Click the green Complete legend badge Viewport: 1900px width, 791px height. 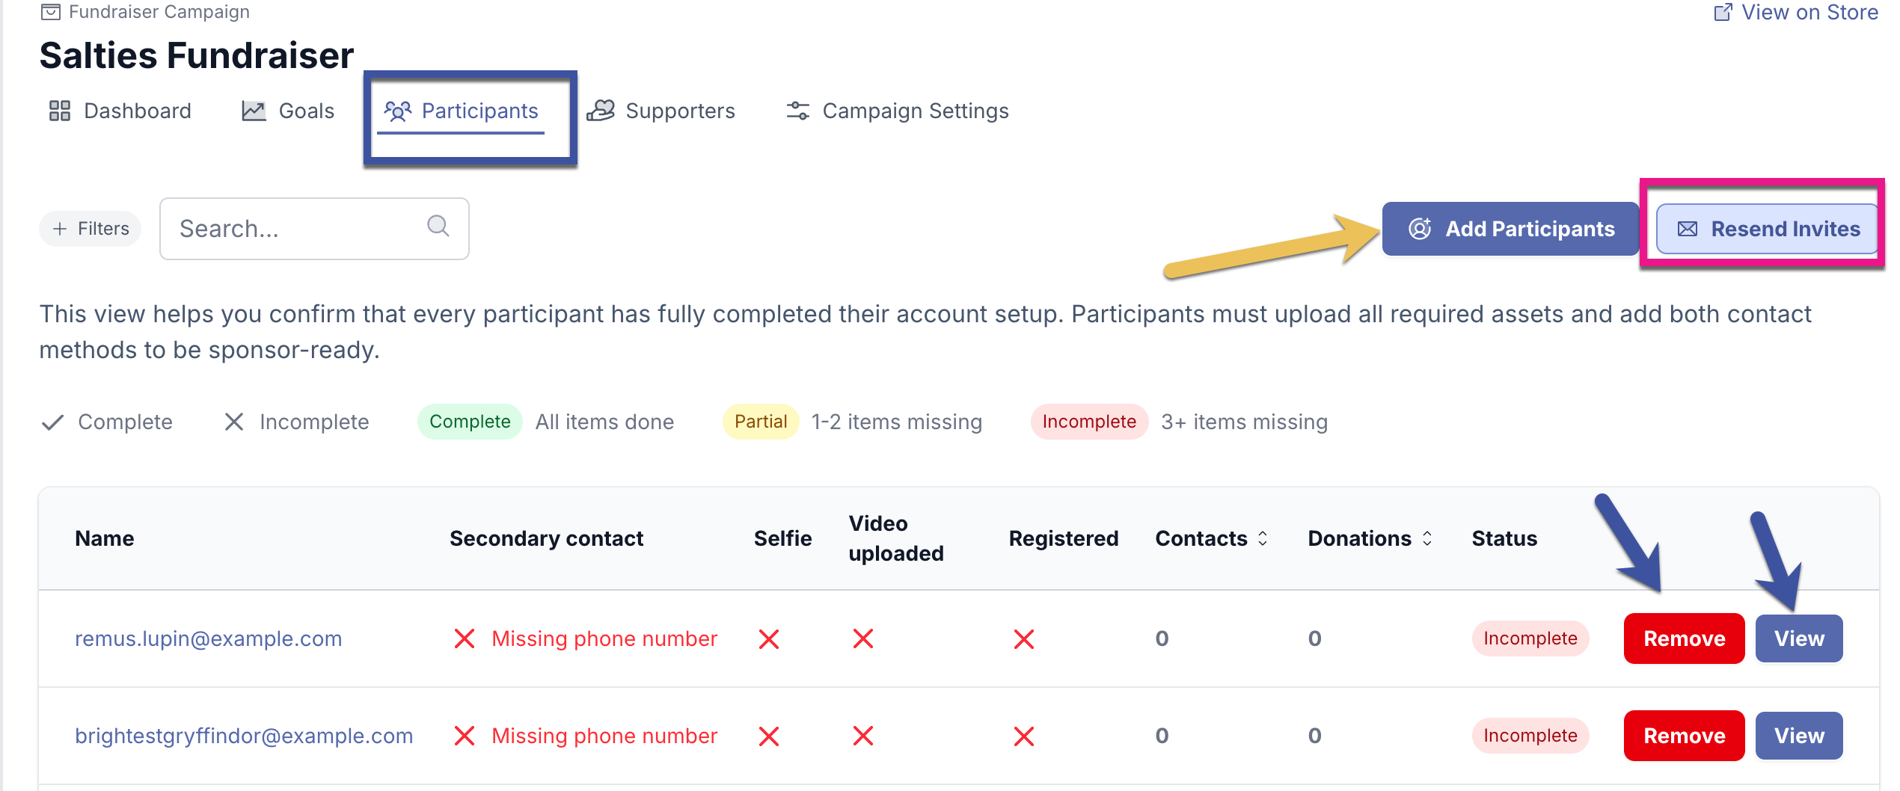click(470, 422)
